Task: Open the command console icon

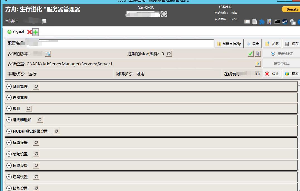Action: pos(277,22)
